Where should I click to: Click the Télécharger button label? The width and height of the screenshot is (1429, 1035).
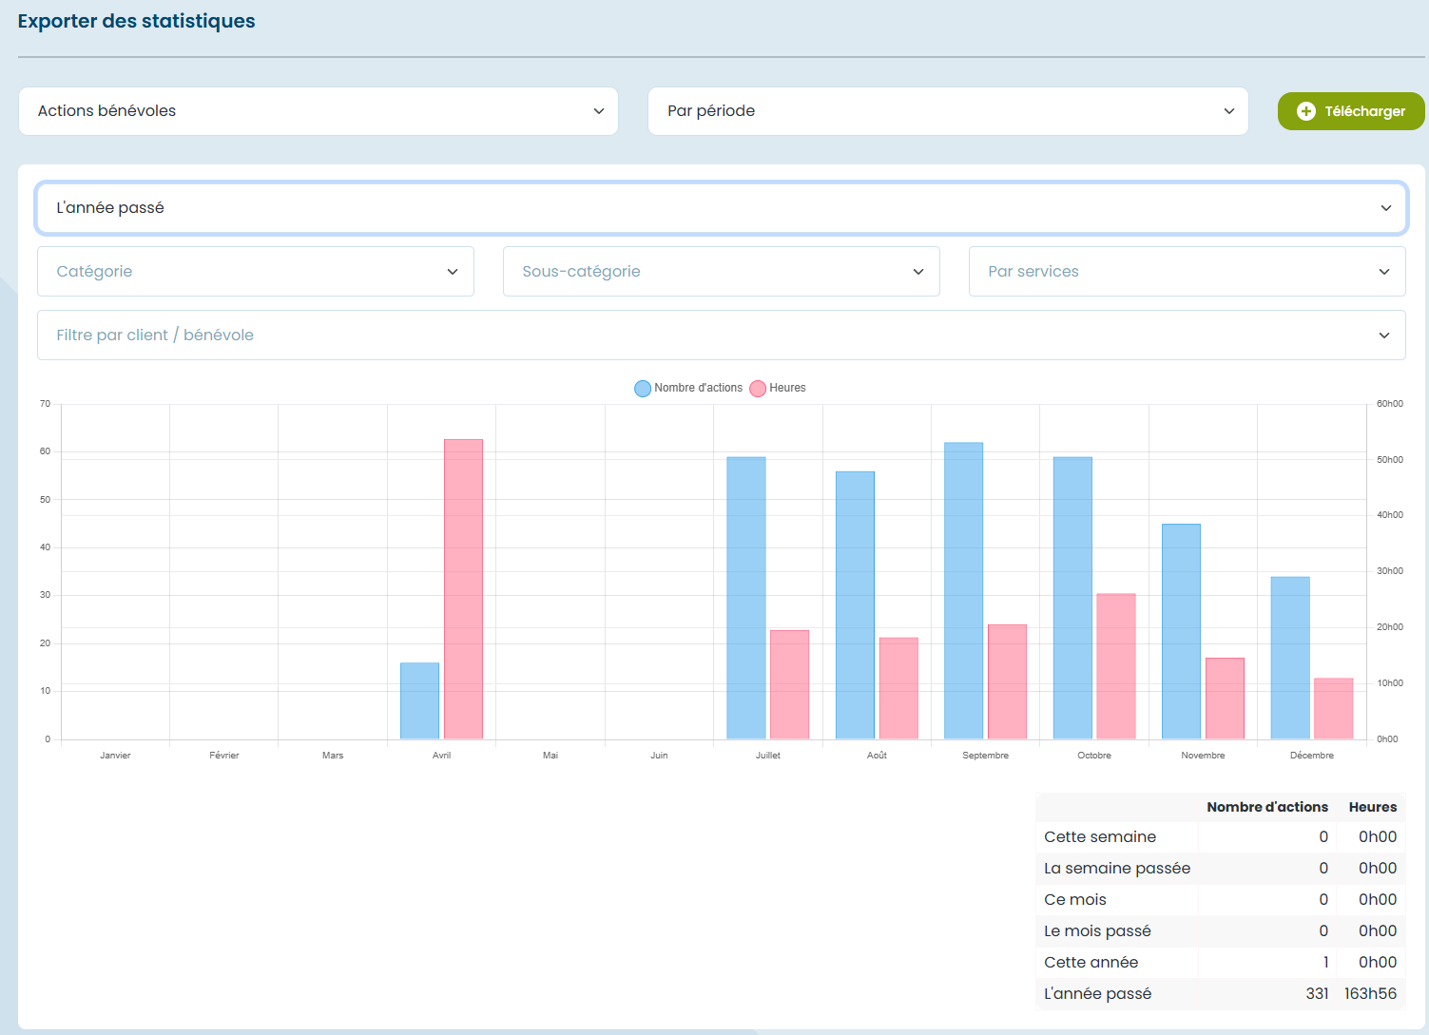[1364, 111]
